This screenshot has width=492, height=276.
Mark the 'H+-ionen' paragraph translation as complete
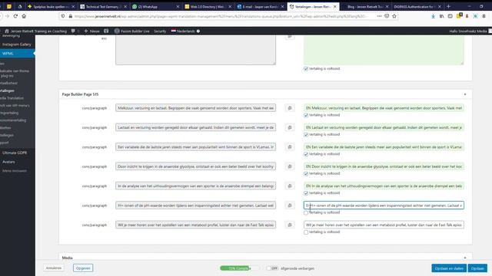tap(306, 213)
